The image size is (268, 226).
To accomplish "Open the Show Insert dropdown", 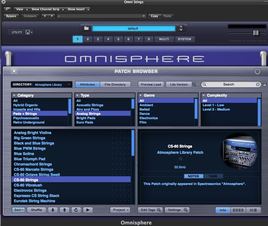I will 78,9.
